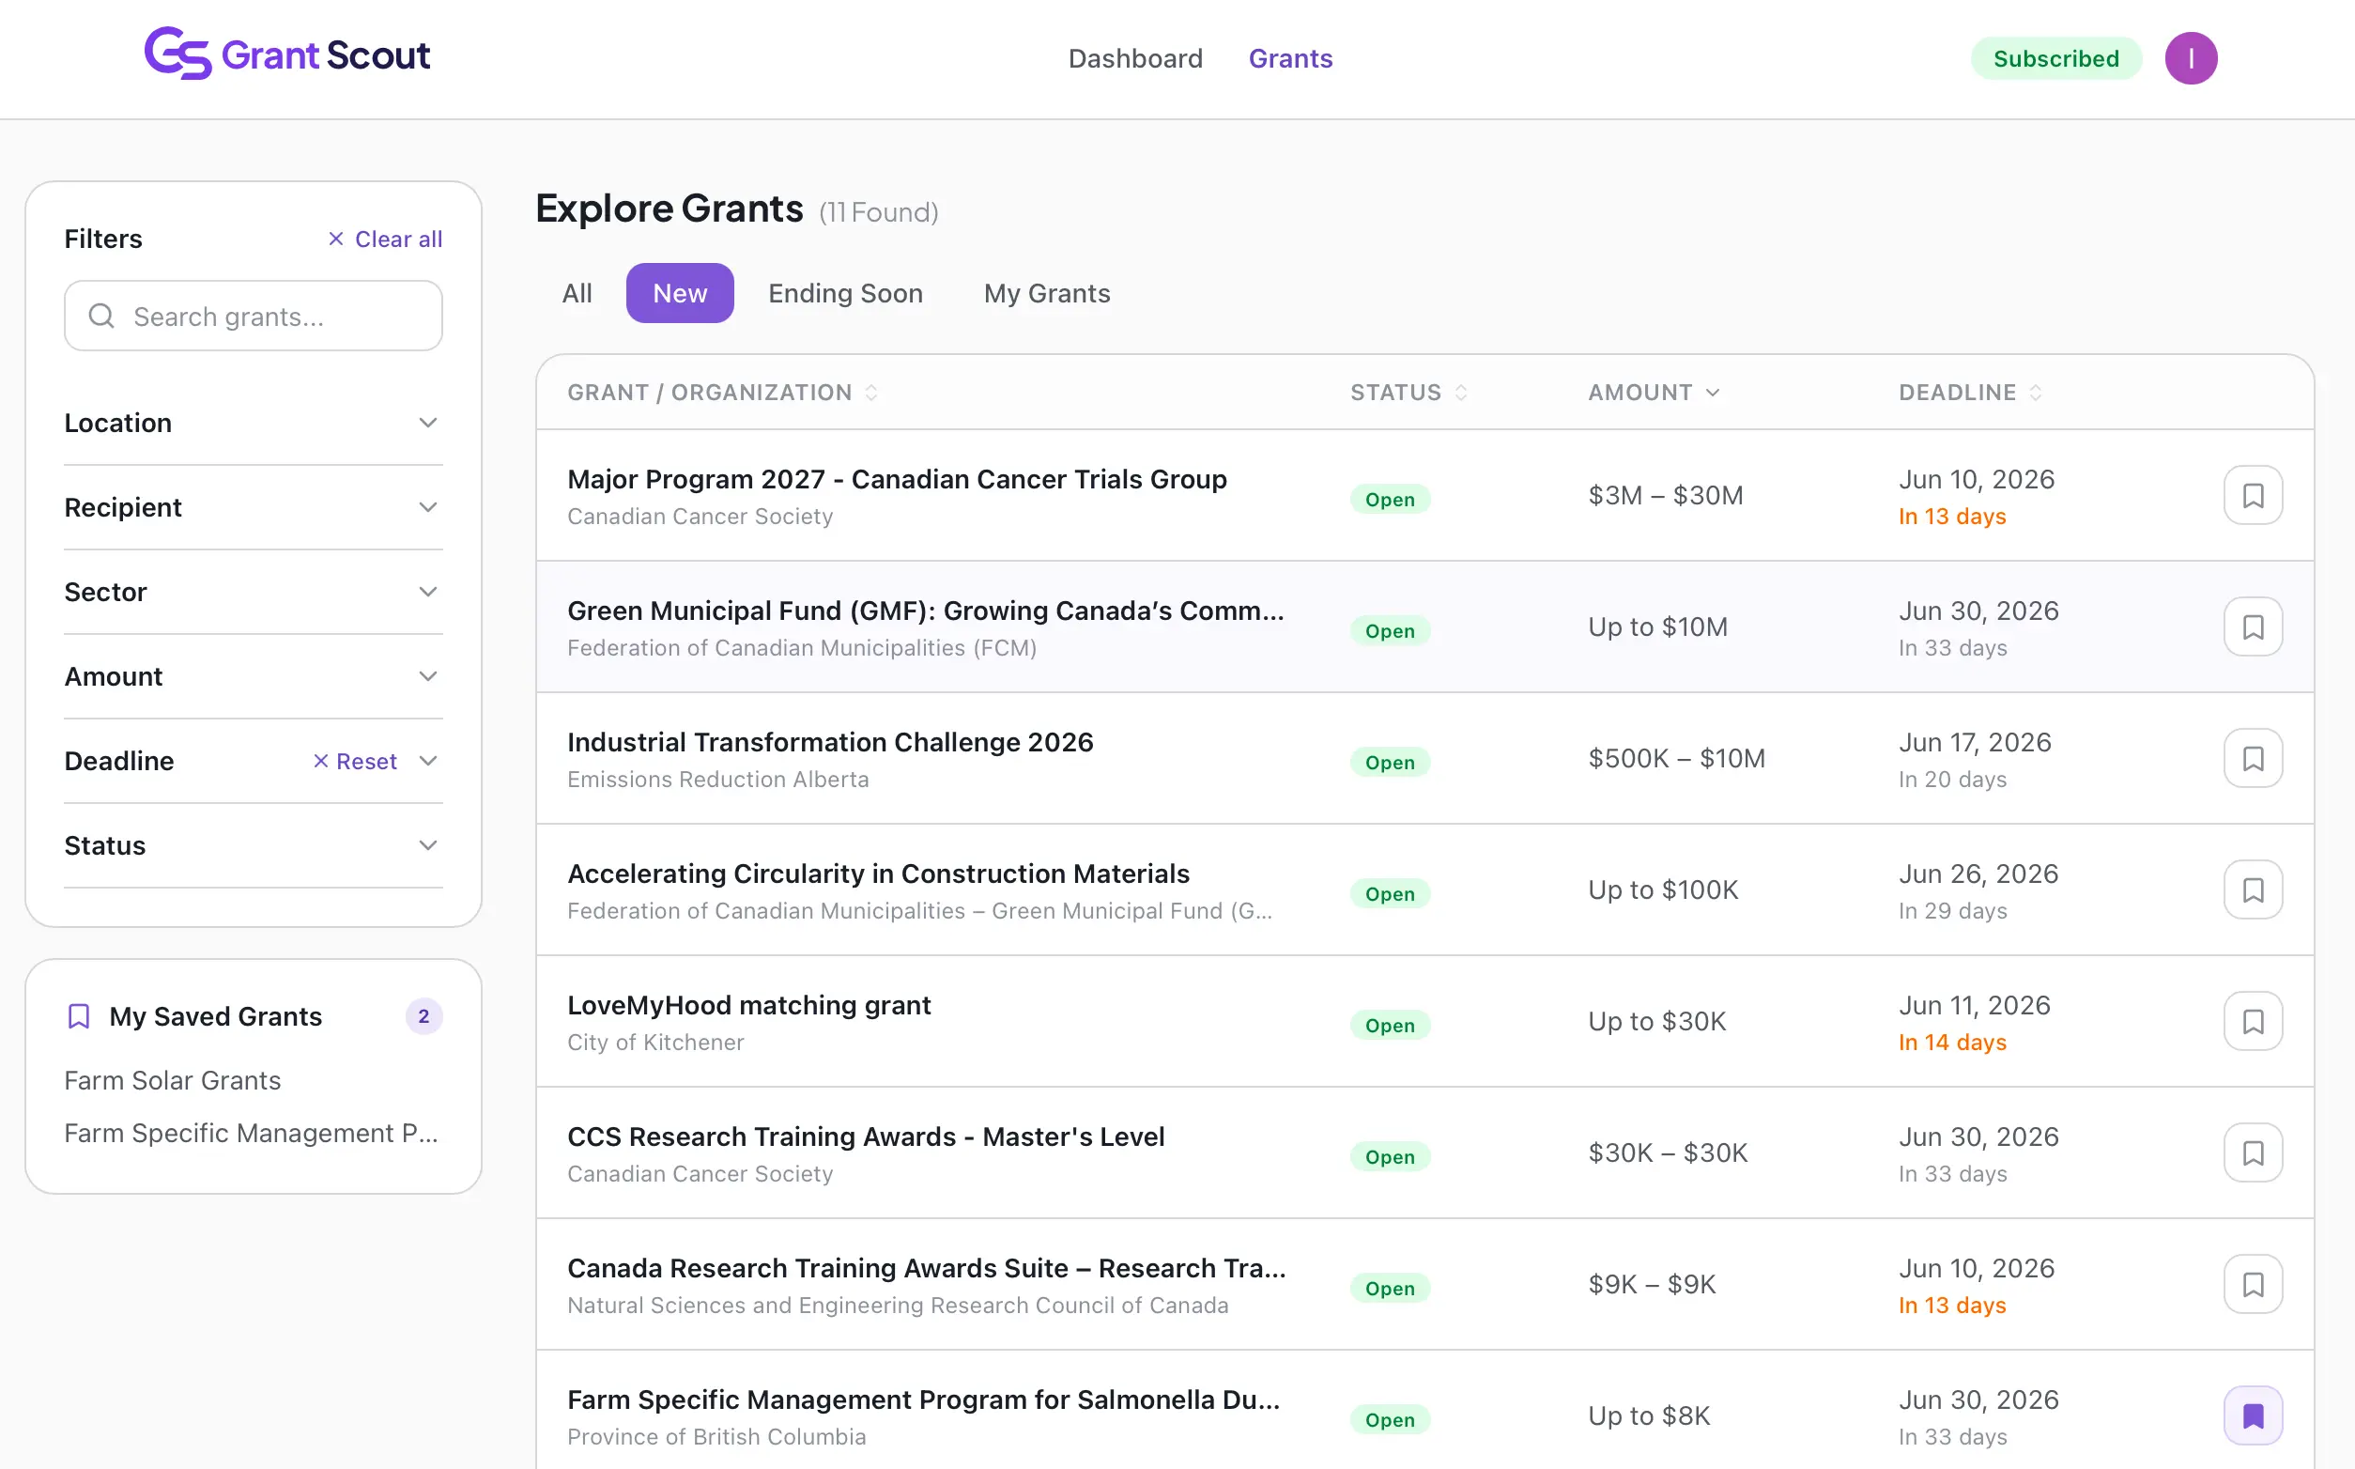The image size is (2355, 1469).
Task: Click the $3M – $30M amount
Action: 1666,496
